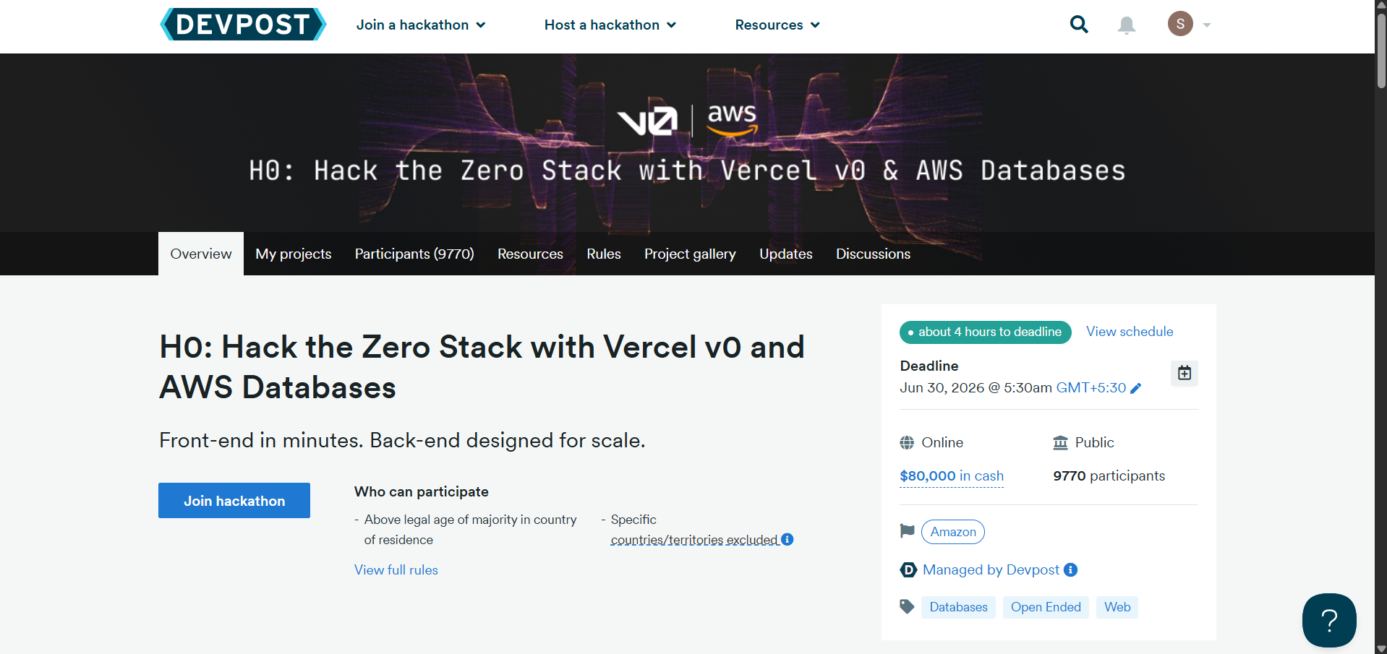
Task: Open the site search magnifier
Action: 1079,25
